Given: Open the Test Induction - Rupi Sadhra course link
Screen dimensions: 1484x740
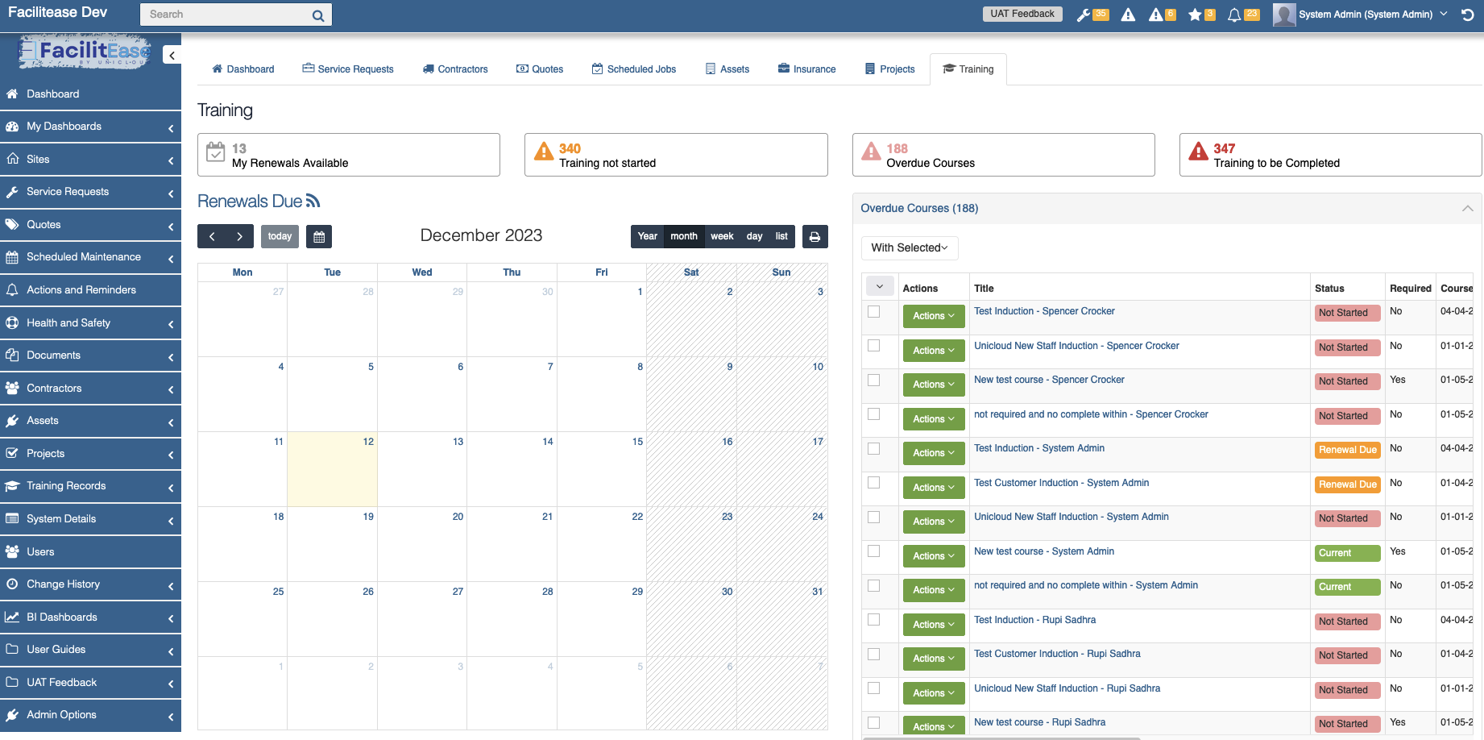Looking at the screenshot, I should (x=1034, y=620).
